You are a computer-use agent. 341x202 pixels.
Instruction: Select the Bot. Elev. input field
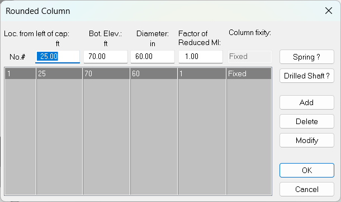point(106,57)
